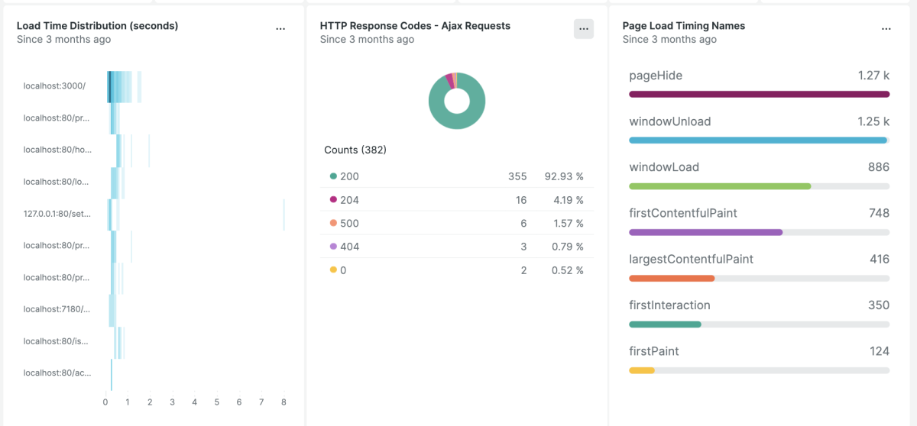This screenshot has width=917, height=426.
Task: Toggle the 204 response code legend entry
Action: [349, 200]
